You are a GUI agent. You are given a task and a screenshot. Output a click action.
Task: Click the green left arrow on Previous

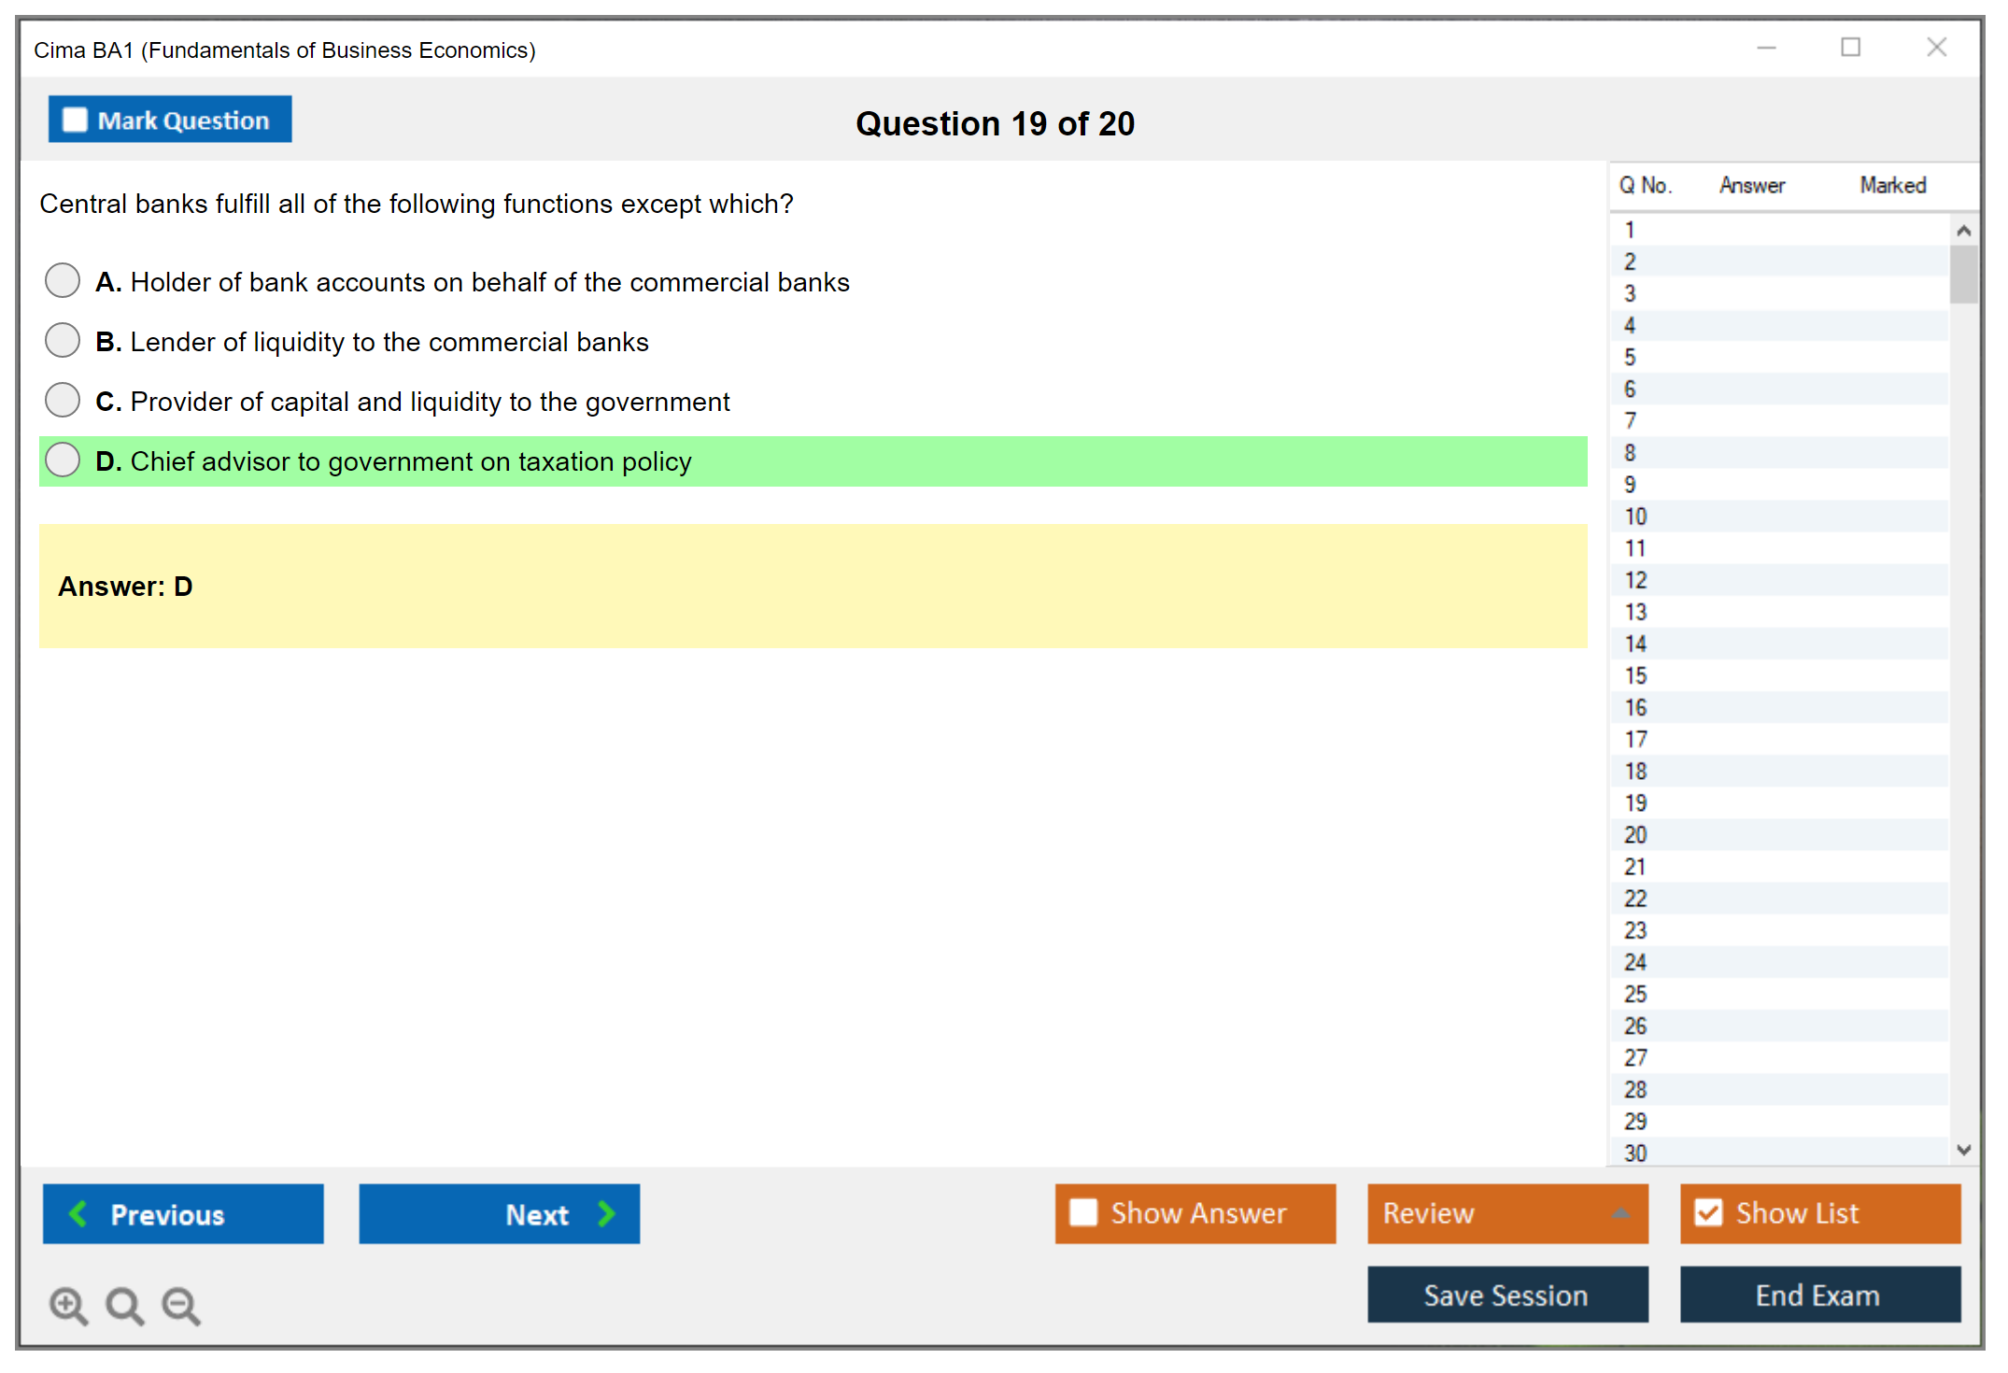pos(79,1213)
